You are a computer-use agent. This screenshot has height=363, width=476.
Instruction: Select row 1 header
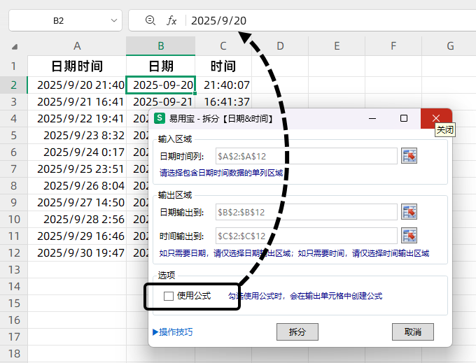pyautogui.click(x=13, y=66)
